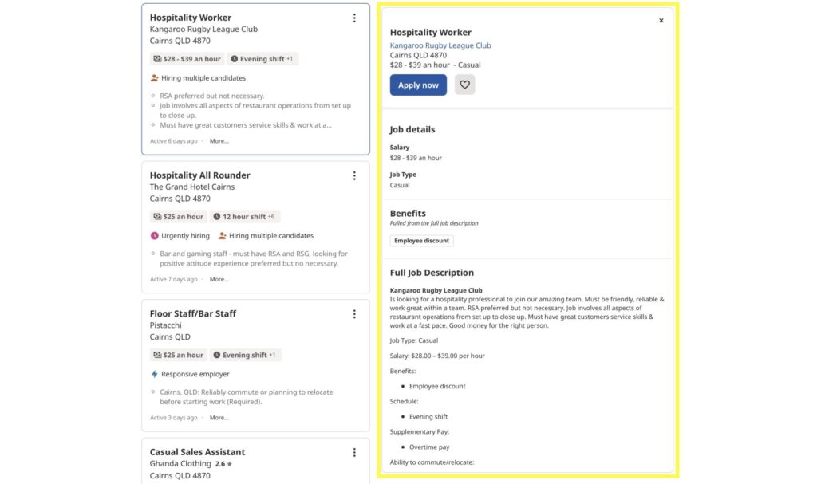The height and width of the screenshot is (484, 817).
Task: Click the 'Ability to commute/relocate:' line
Action: tap(432, 462)
